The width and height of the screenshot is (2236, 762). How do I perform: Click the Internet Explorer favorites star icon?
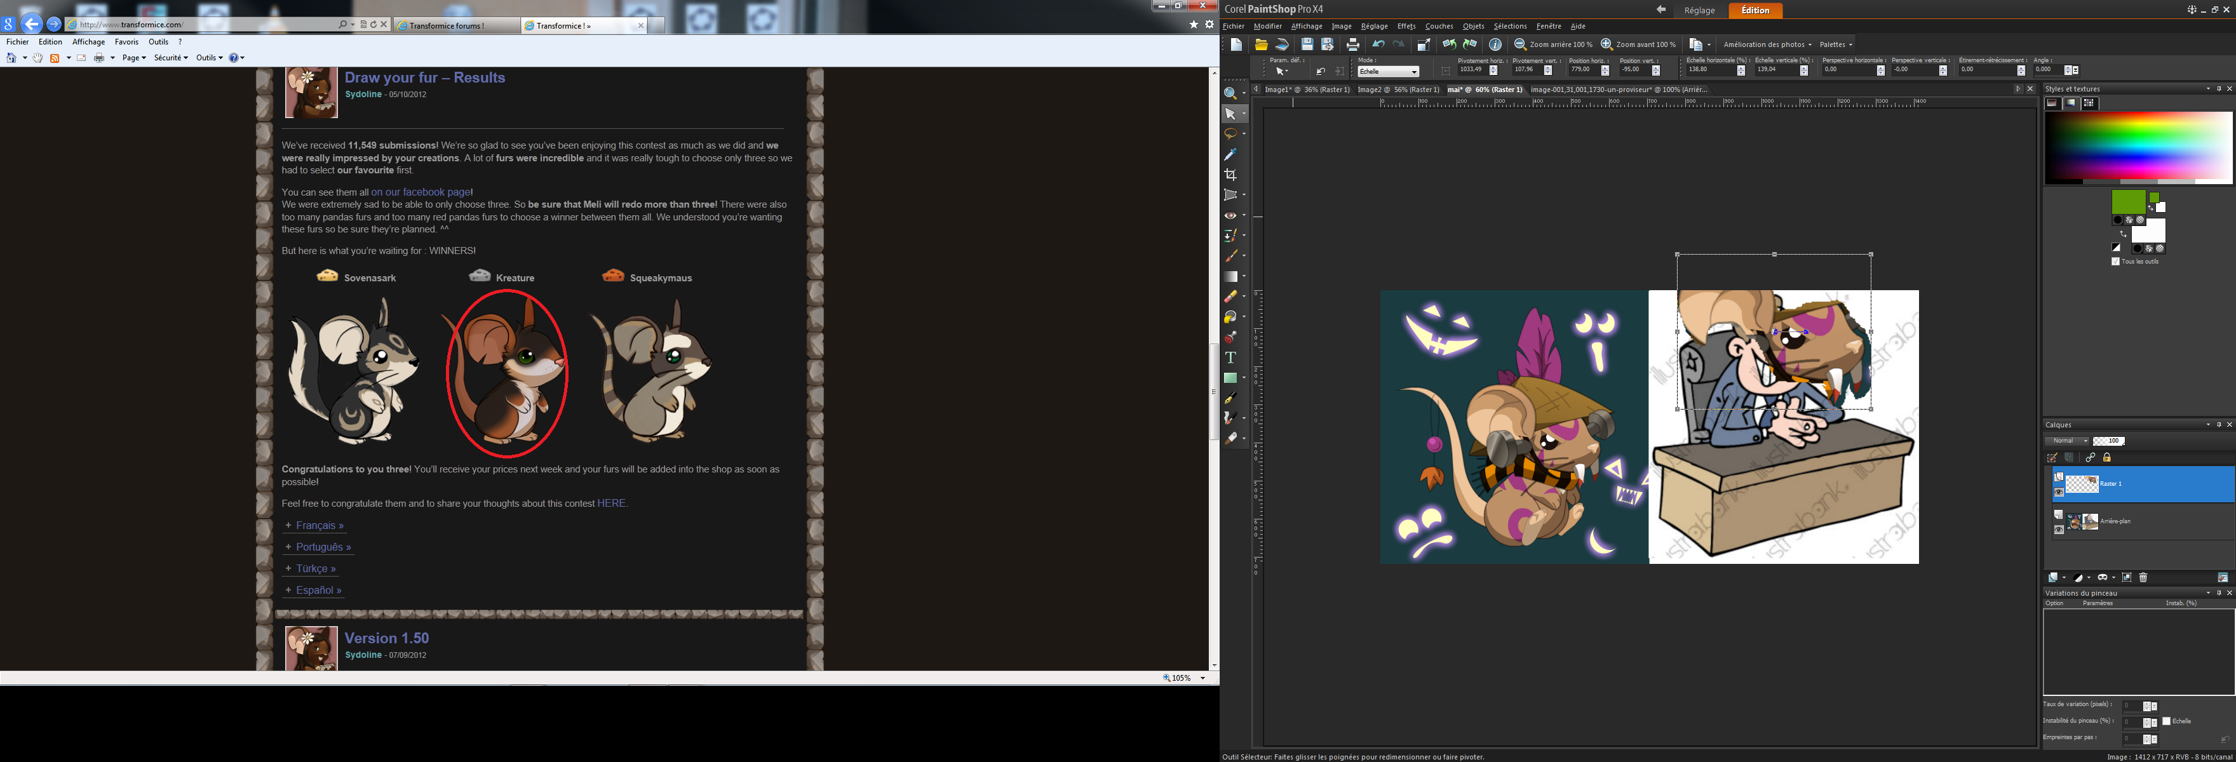click(1194, 24)
